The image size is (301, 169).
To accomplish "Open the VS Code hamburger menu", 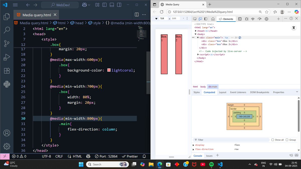I will (15, 5).
